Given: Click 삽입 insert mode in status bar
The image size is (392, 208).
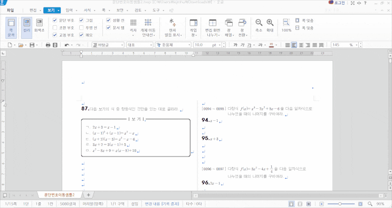Looking at the screenshot, I should pos(135,204).
